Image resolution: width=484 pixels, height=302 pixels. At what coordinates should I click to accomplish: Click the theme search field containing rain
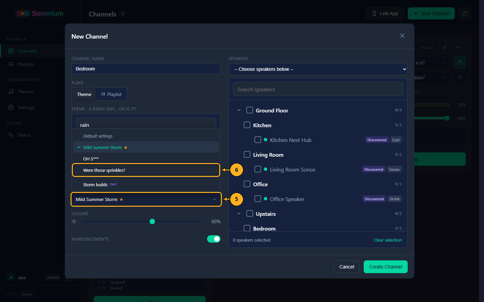[x=146, y=123]
